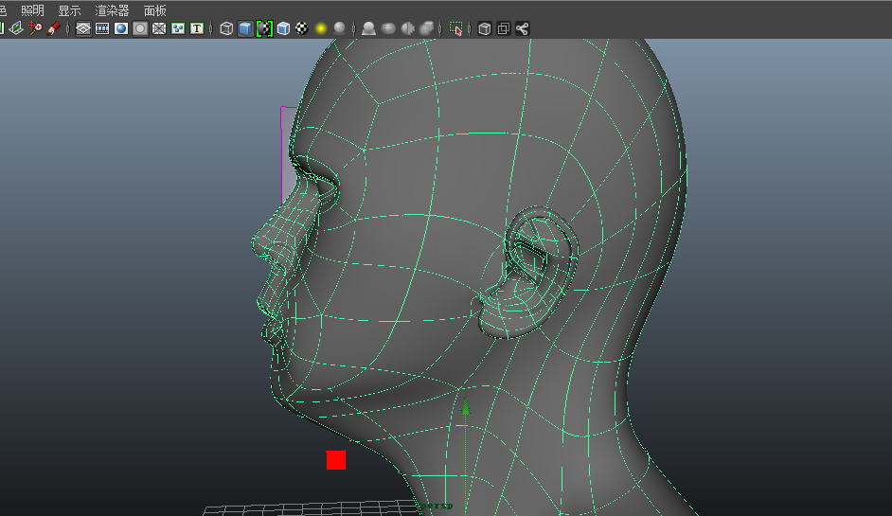This screenshot has height=516, width=892.
Task: Open the 面板 (Panels) menu
Action: pyautogui.click(x=154, y=10)
